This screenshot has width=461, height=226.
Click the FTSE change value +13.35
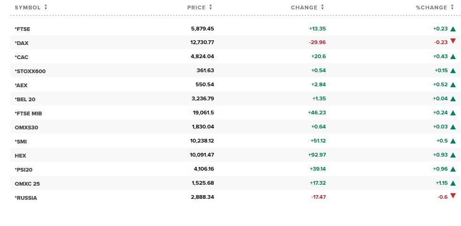[317, 29]
